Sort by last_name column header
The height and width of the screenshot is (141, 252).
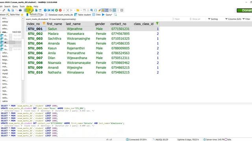point(80,24)
